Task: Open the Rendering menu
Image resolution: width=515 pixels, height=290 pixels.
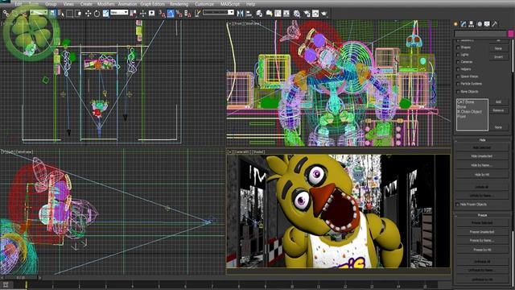Action: (x=179, y=4)
